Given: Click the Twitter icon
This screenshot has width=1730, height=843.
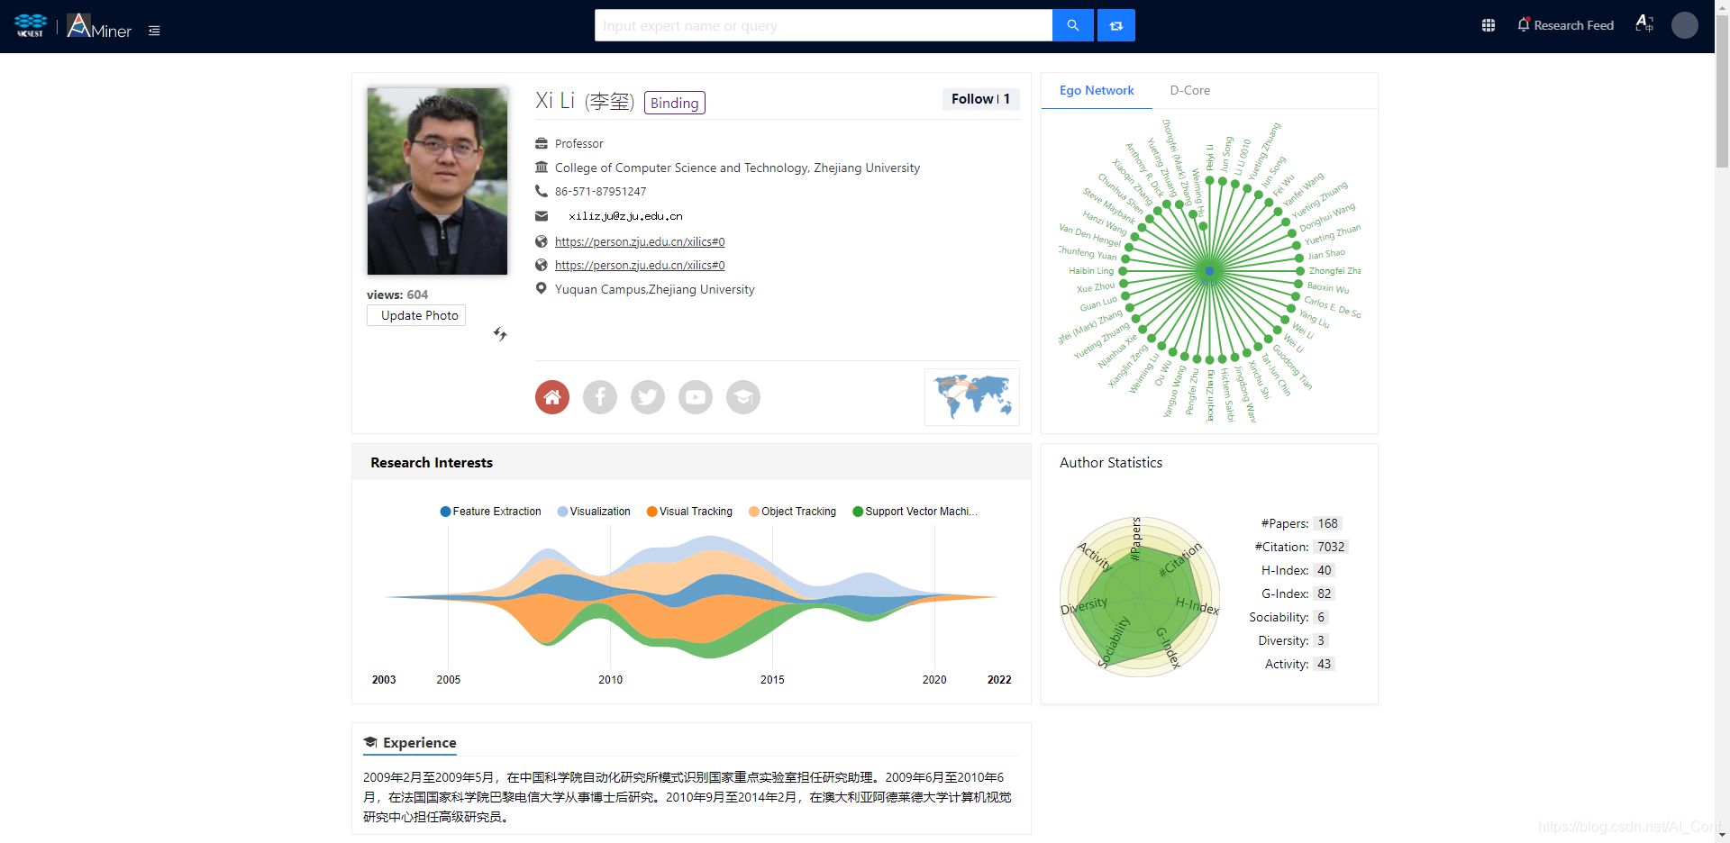Looking at the screenshot, I should [x=648, y=397].
